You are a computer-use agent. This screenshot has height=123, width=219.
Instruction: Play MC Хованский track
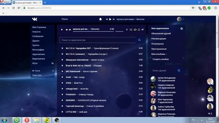coord(62,71)
